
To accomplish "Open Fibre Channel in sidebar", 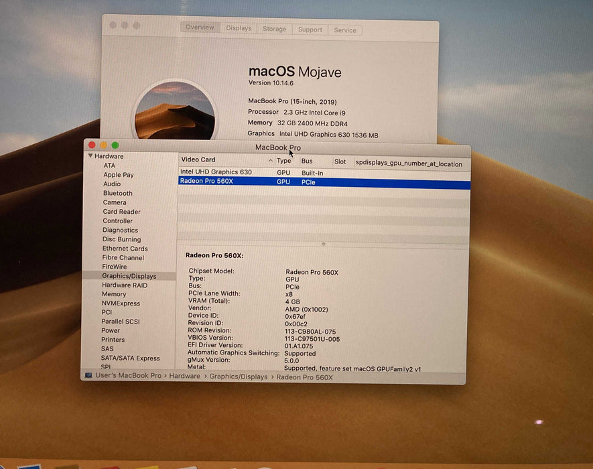I will point(123,257).
